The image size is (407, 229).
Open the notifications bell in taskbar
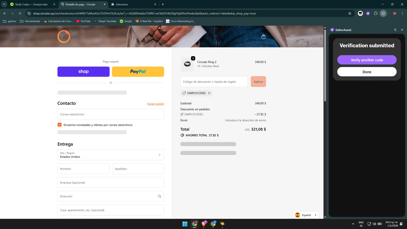401,224
